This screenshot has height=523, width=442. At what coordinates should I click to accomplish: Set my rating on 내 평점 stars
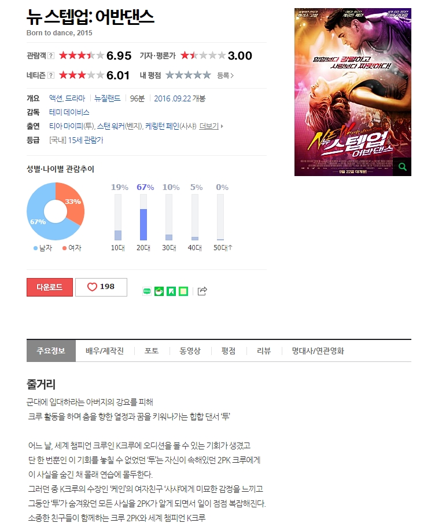coord(188,75)
